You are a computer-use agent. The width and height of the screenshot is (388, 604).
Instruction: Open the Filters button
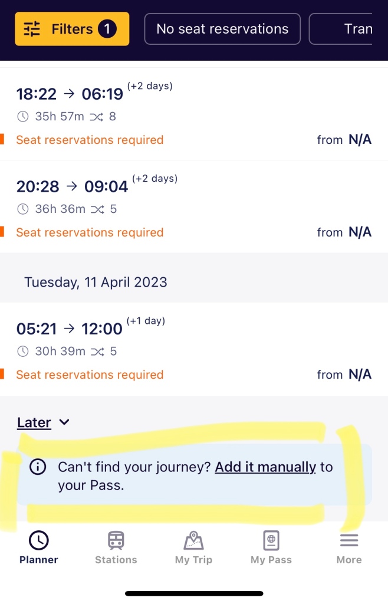[72, 29]
